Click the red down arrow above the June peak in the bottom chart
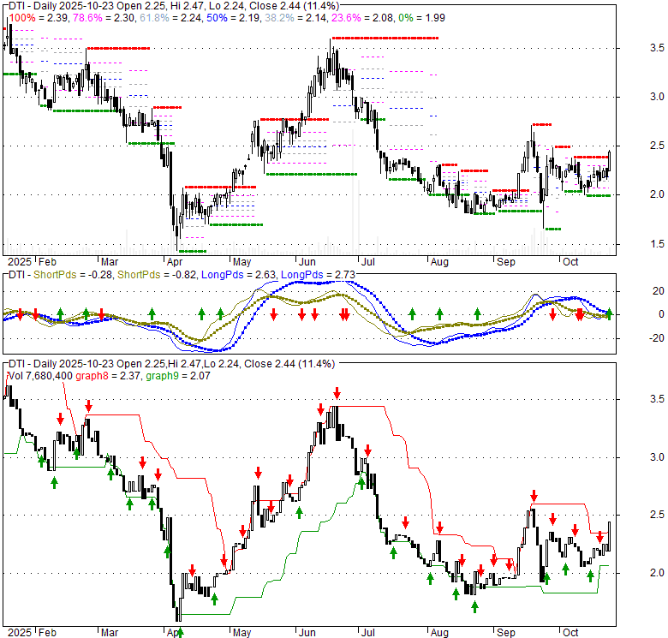 (x=337, y=393)
